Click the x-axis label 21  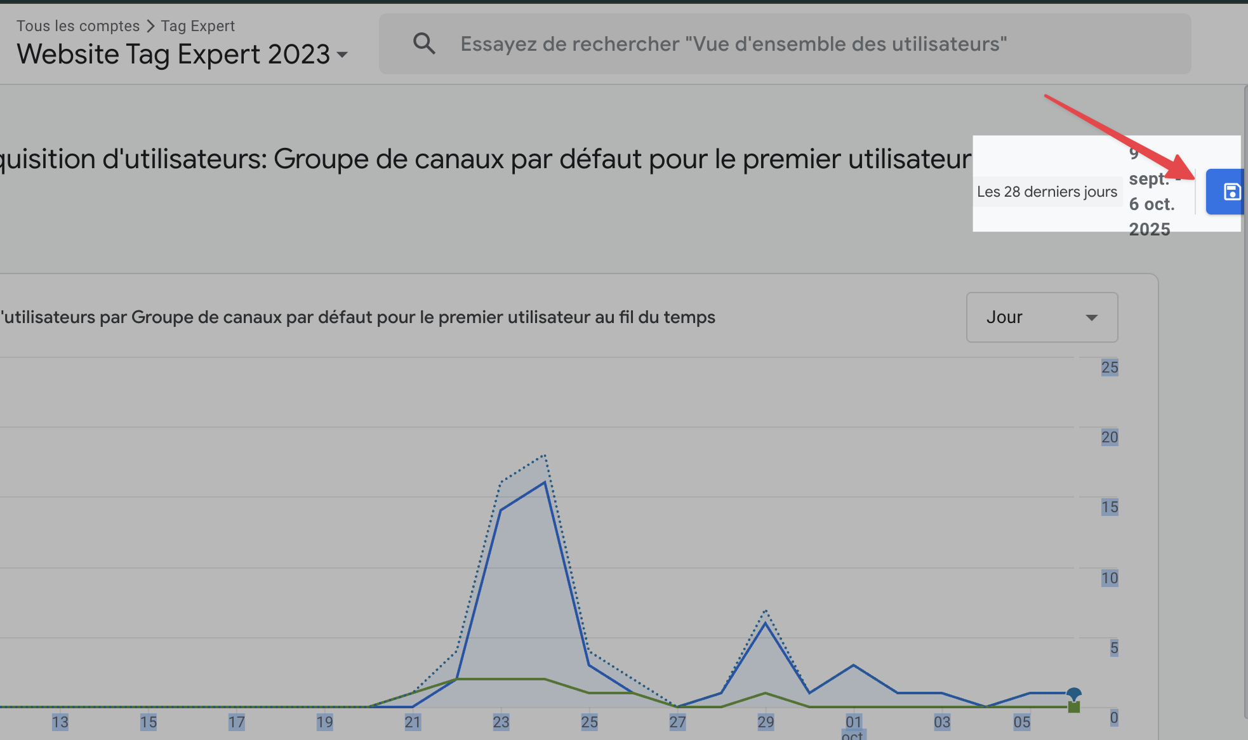tap(413, 722)
